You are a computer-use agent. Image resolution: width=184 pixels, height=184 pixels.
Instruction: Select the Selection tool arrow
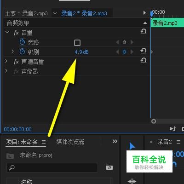click(132, 146)
